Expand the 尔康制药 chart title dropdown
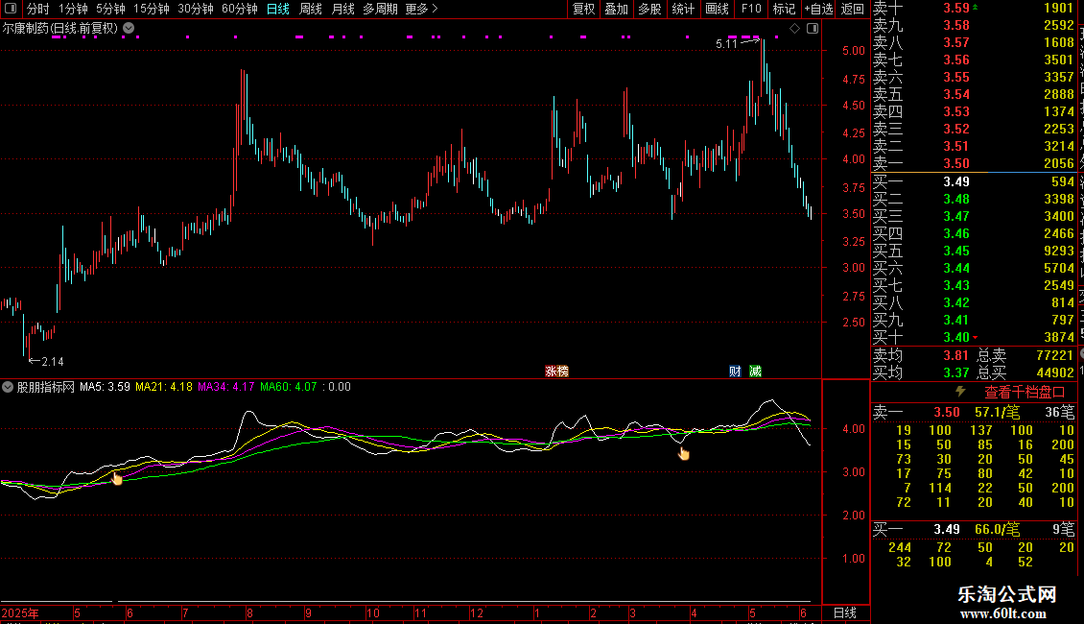 coord(129,29)
